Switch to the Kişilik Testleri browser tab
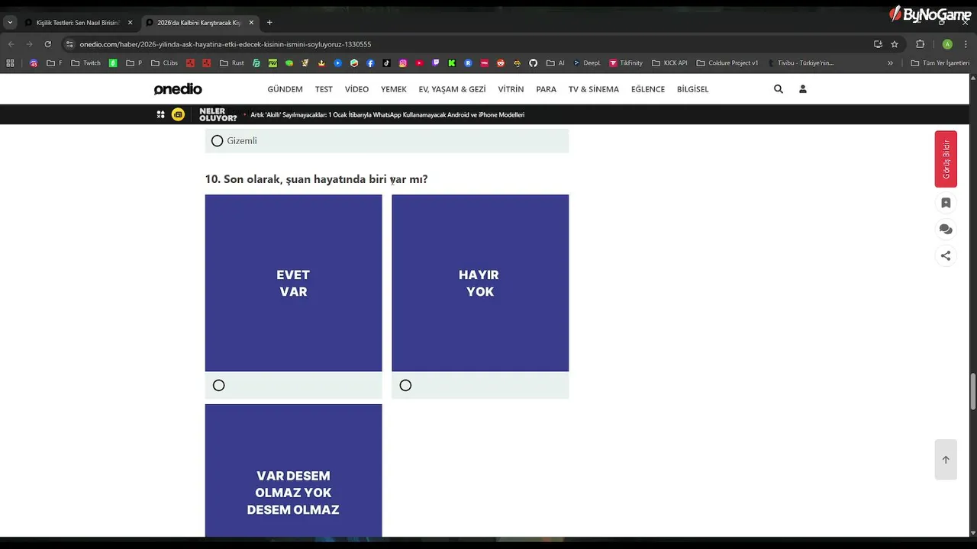The width and height of the screenshot is (977, 549). click(x=78, y=23)
